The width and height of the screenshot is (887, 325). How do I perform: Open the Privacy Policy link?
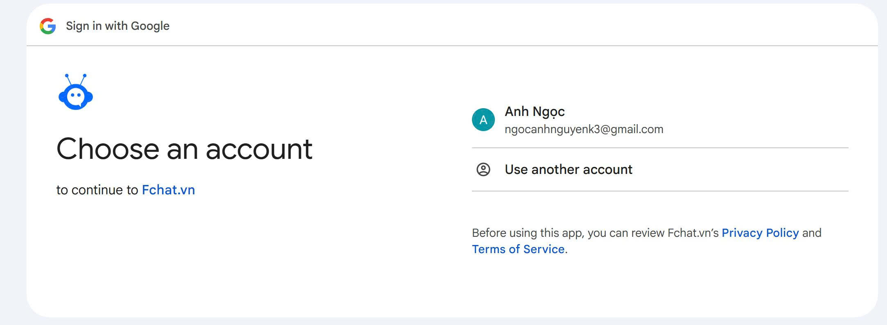760,233
